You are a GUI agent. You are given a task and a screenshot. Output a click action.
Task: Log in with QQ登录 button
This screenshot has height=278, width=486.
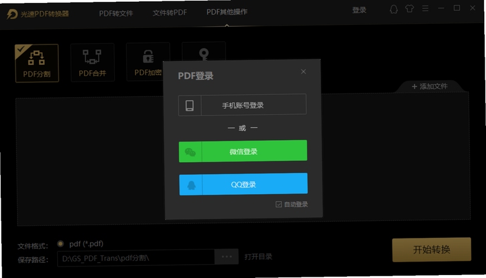point(244,184)
